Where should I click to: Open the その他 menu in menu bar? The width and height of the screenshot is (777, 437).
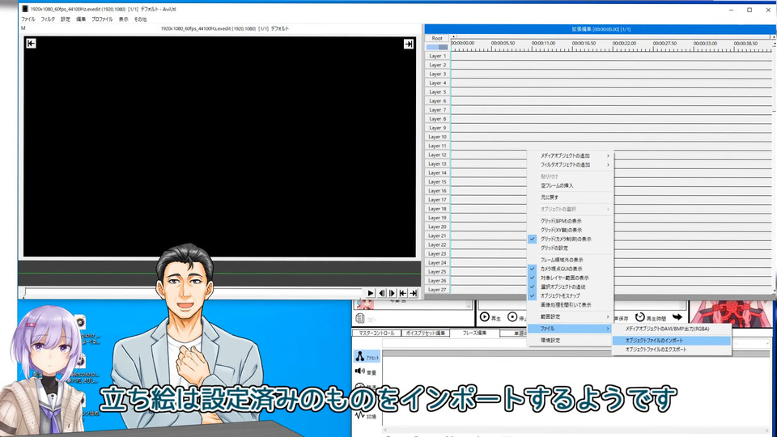[140, 19]
